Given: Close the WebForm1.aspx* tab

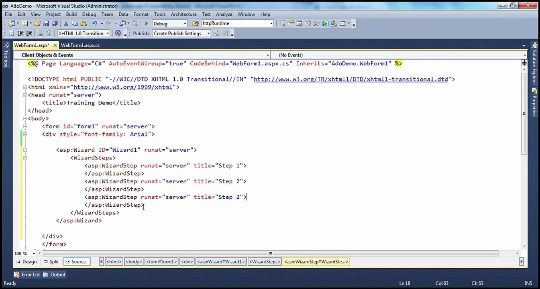Looking at the screenshot, I should [55, 45].
